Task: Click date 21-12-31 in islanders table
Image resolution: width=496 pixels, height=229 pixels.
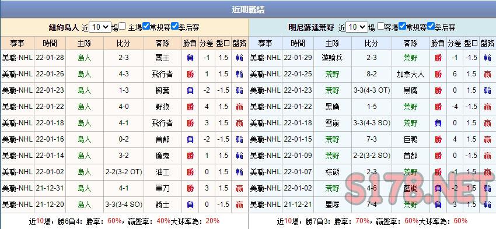Action: 50,188
